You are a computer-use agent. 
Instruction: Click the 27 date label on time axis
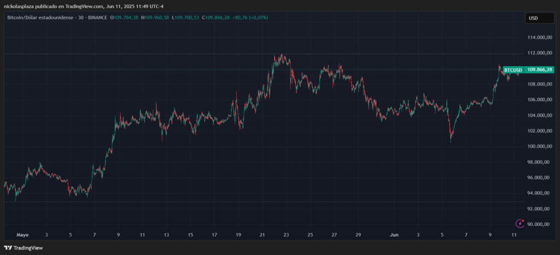pyautogui.click(x=334, y=235)
